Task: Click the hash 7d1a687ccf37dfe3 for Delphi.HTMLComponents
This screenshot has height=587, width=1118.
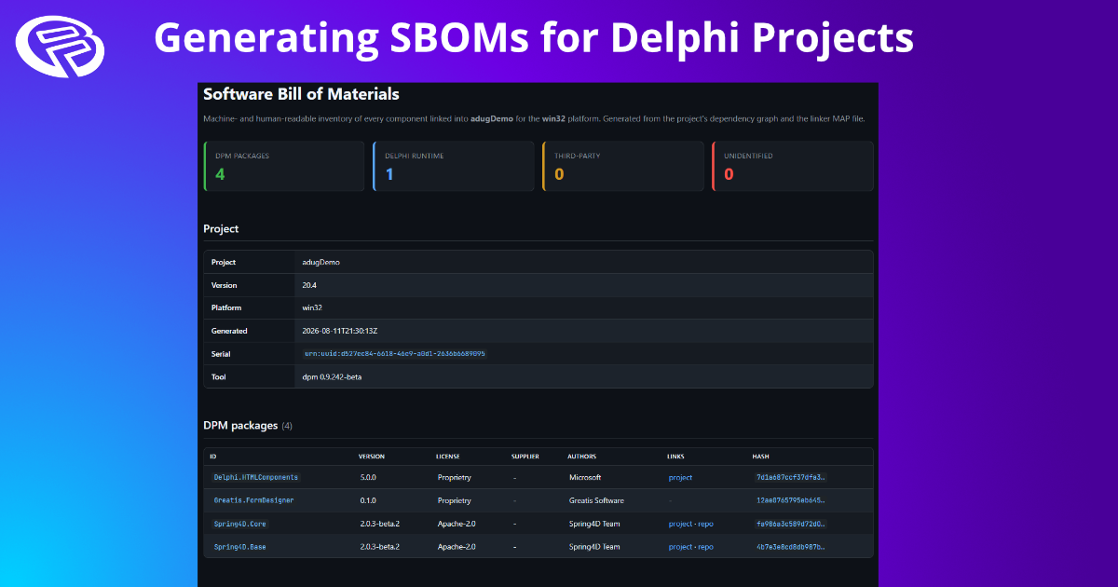Action: (790, 477)
